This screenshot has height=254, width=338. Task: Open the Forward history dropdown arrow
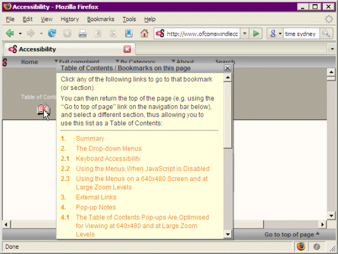41,34
